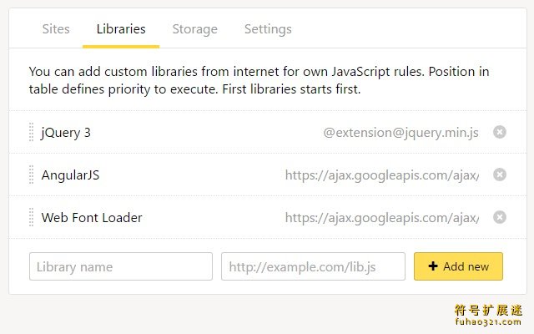This screenshot has width=534, height=334.
Task: Click the AngularJS library name
Action: 70,175
